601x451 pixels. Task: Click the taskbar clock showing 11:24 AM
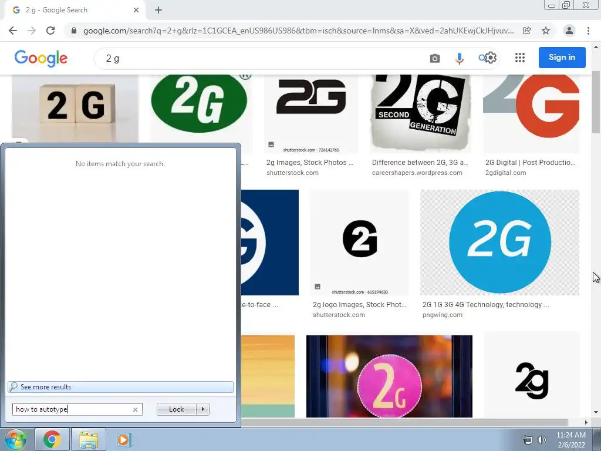coord(571,439)
